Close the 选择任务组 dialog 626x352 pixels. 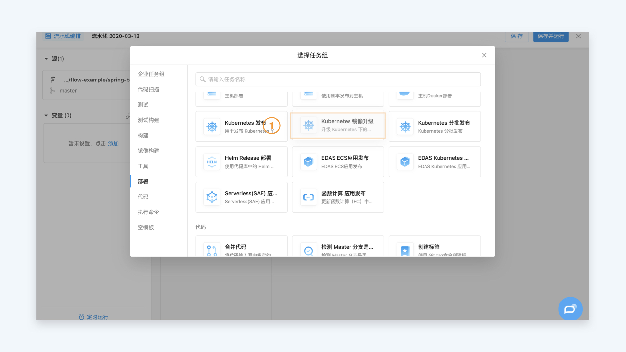click(x=484, y=55)
